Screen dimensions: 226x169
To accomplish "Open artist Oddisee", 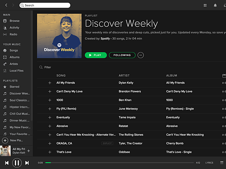I will (124, 152).
